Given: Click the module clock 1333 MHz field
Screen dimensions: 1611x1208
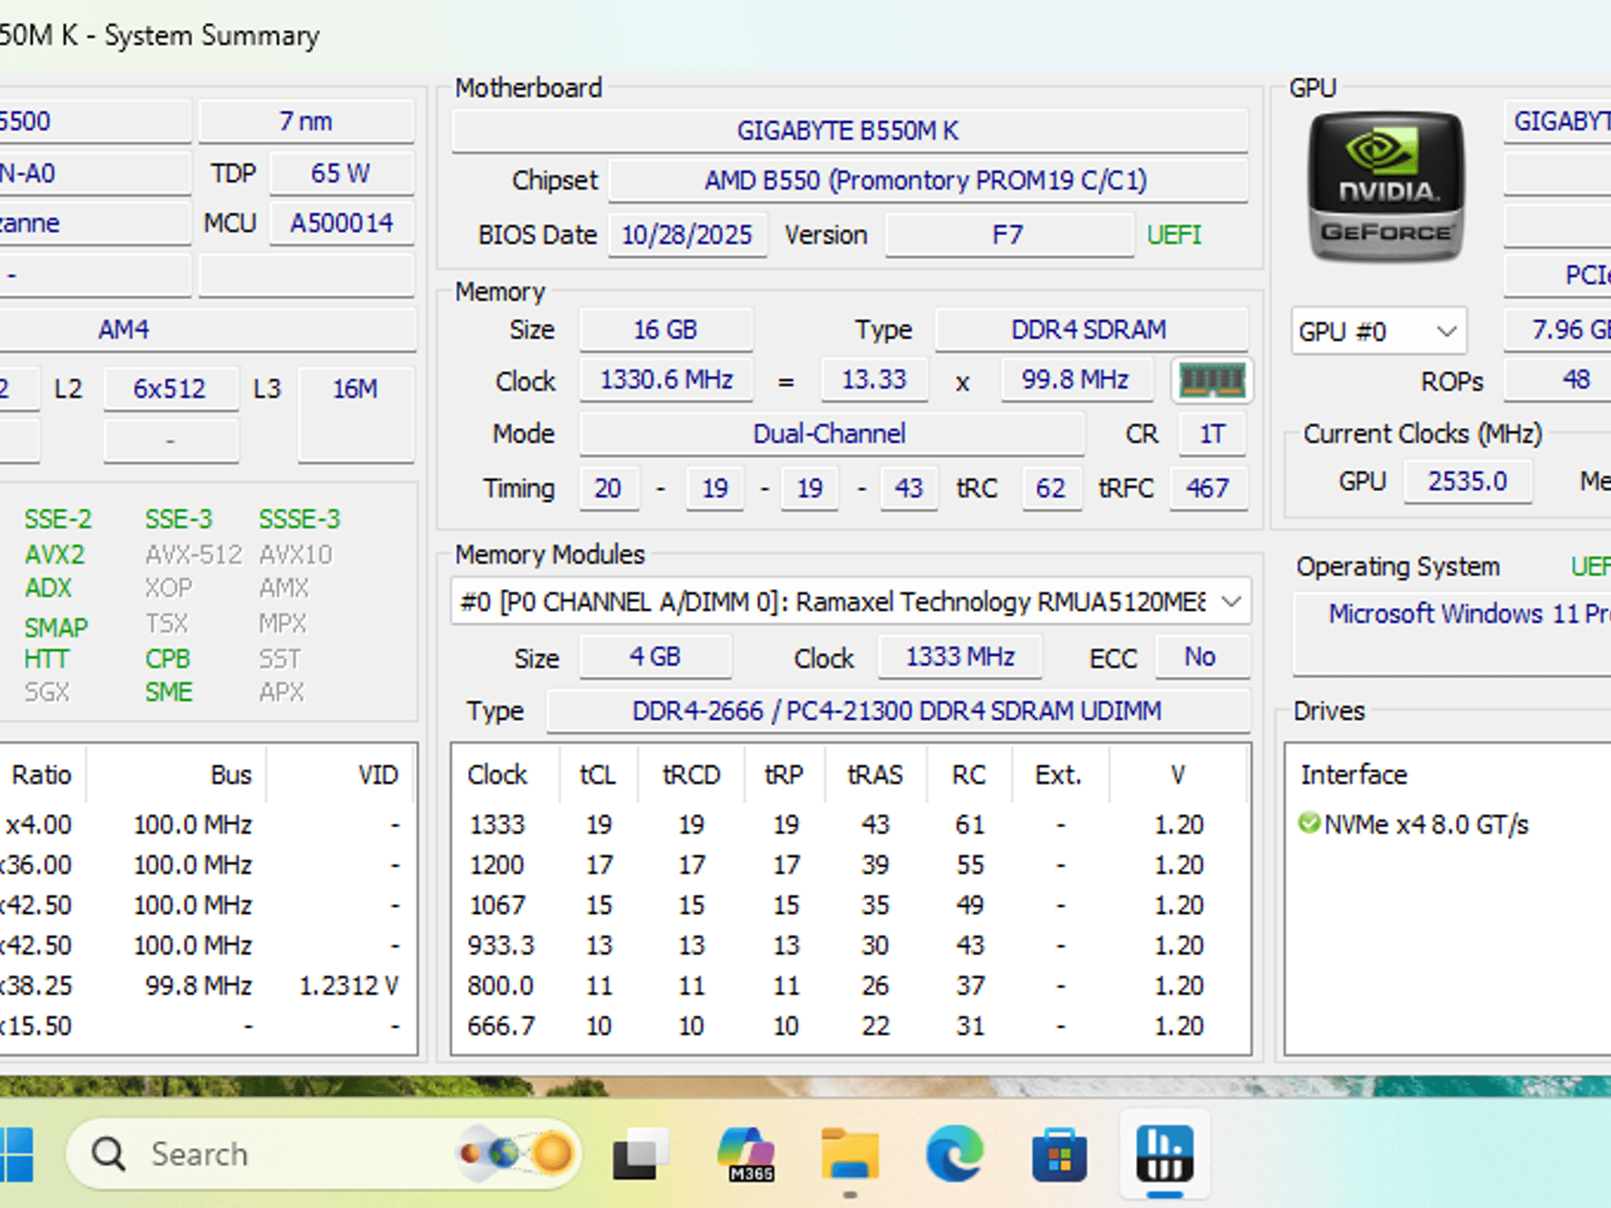Looking at the screenshot, I should [960, 657].
